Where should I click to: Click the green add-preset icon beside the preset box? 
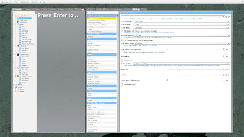pyautogui.click(x=226, y=17)
